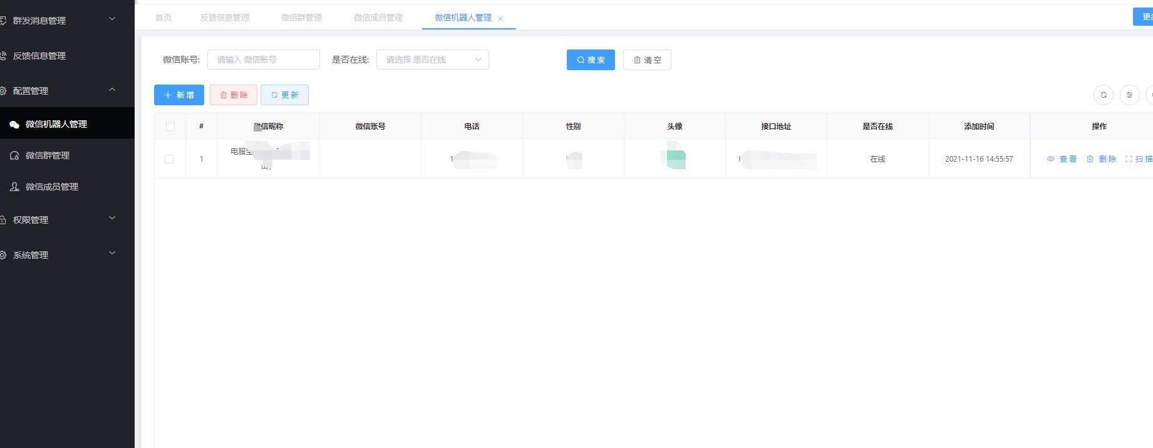Click the lock icon beside 权限管理

tap(3, 220)
